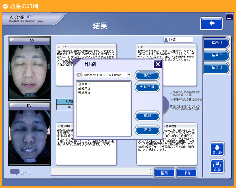236x188 pixels.
Task: Click the dark purple legend color square
Action: pyautogui.click(x=171, y=106)
